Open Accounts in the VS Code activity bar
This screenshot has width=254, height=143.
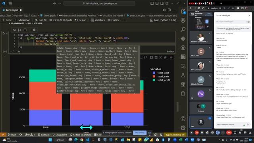coord(183,119)
